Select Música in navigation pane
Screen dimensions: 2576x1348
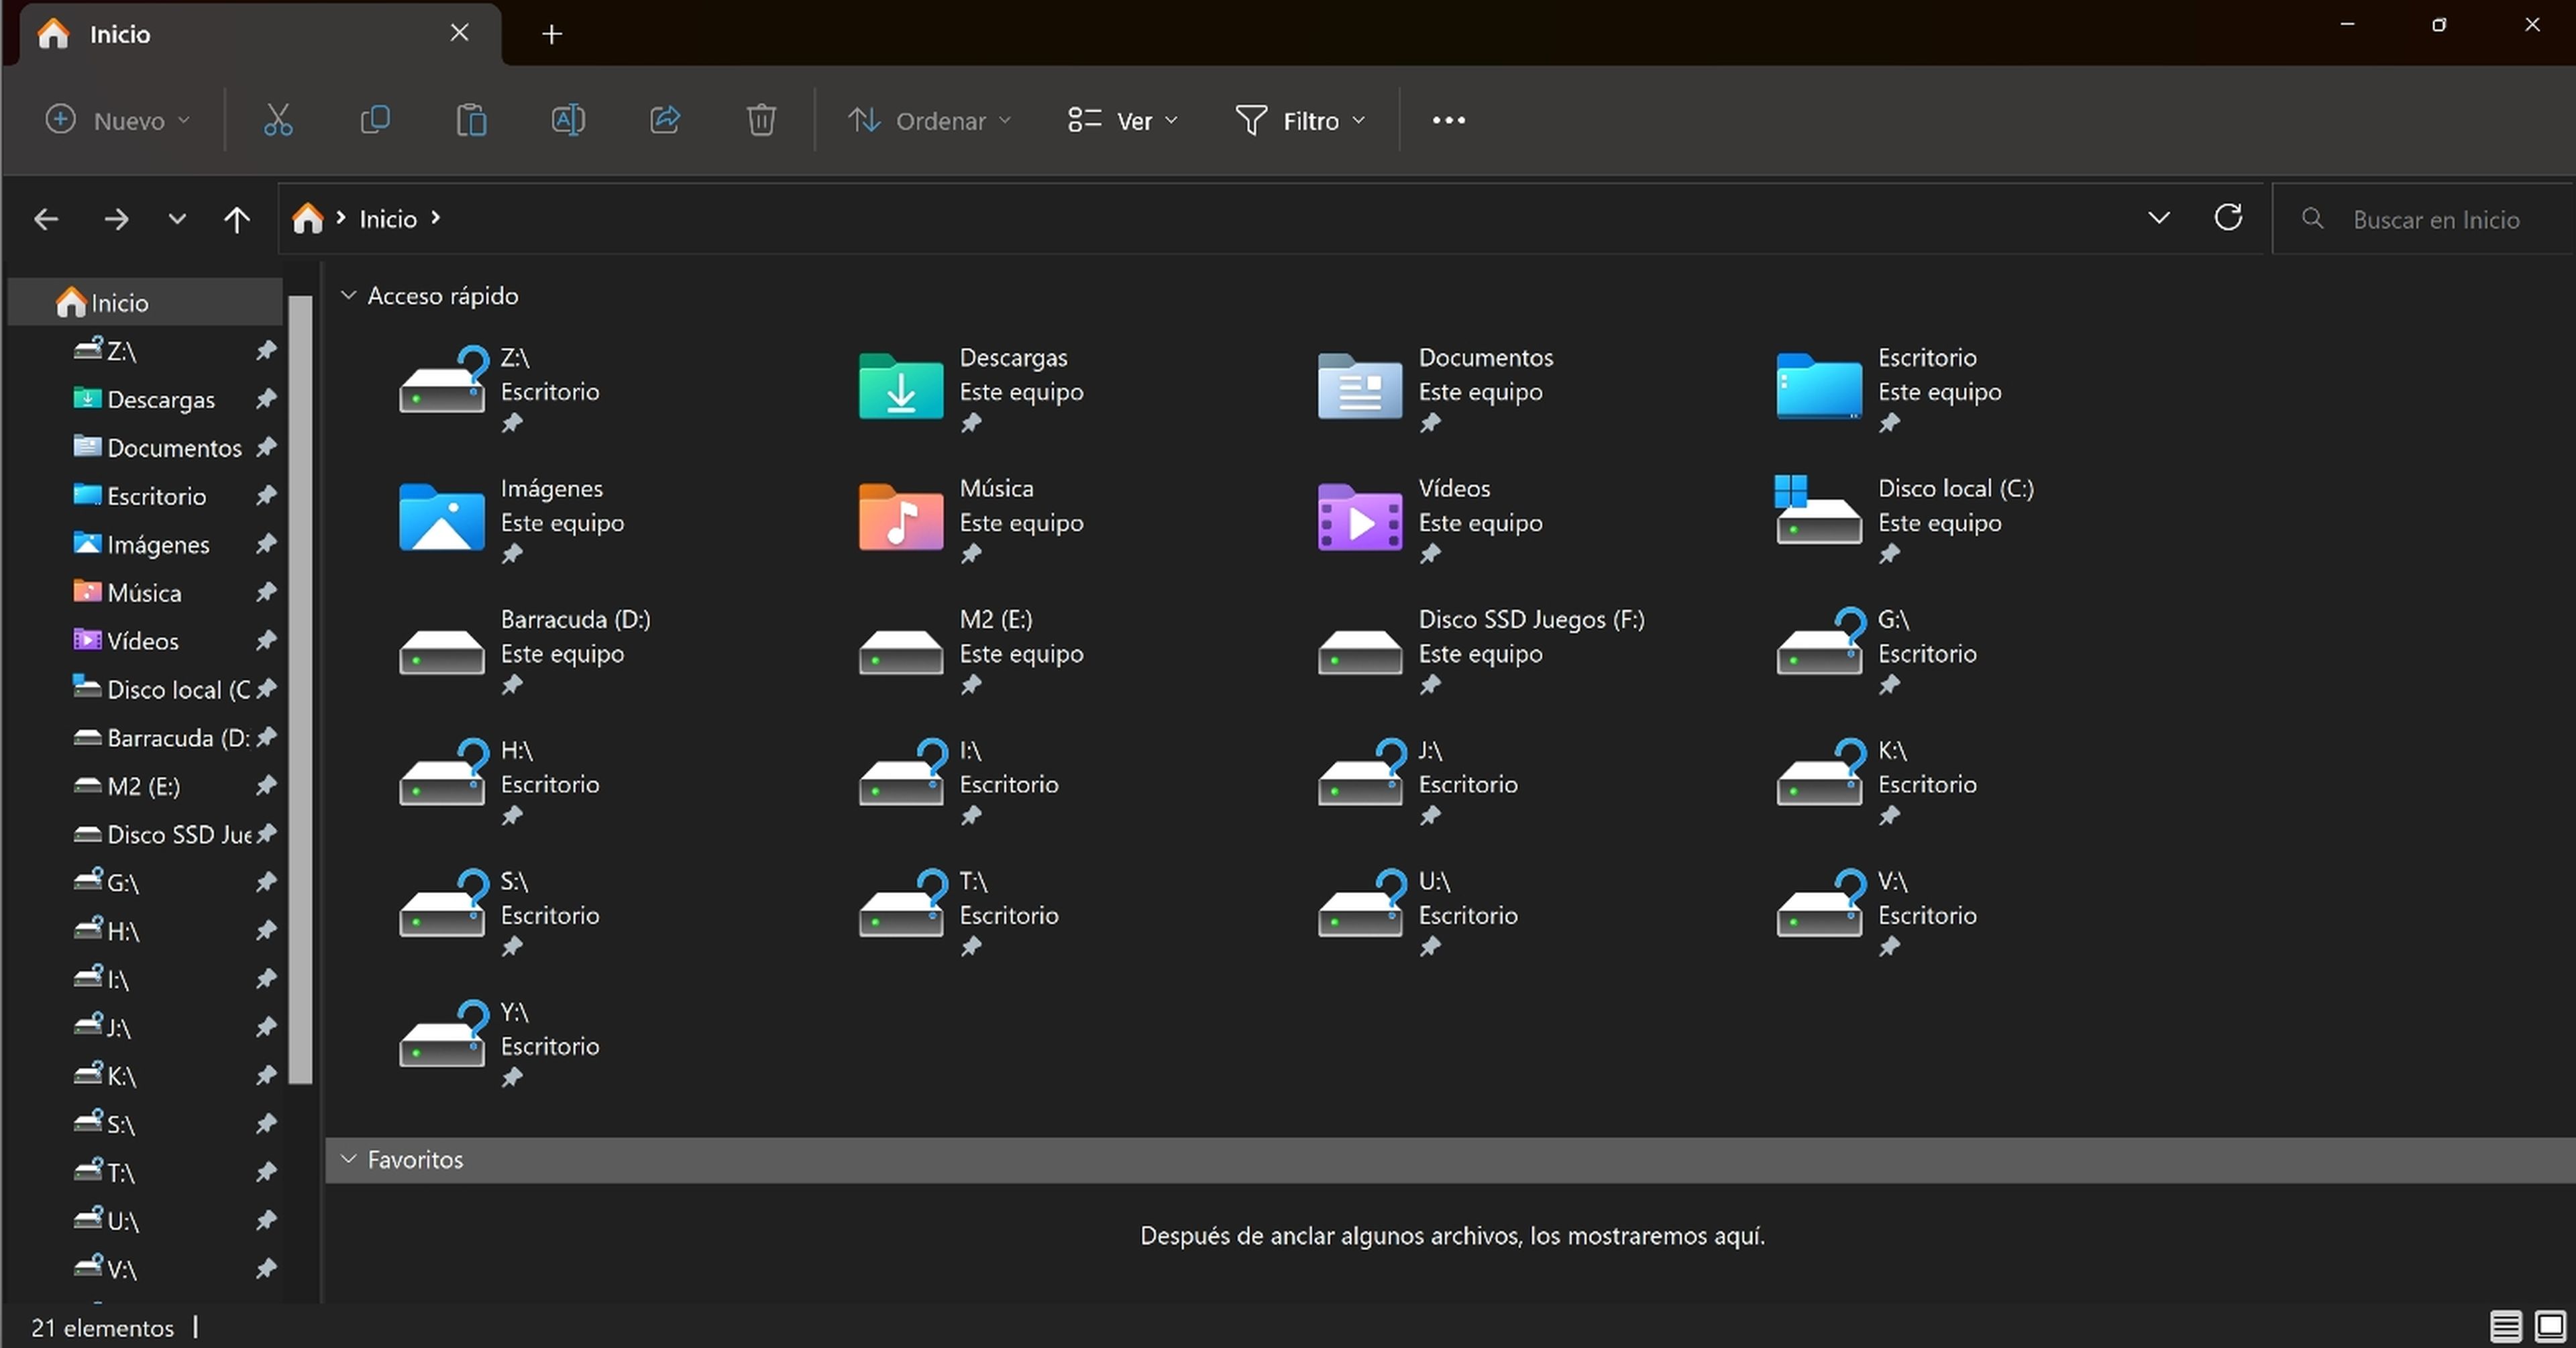click(145, 592)
